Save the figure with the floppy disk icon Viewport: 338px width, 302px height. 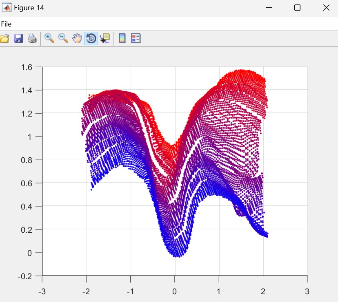point(18,39)
